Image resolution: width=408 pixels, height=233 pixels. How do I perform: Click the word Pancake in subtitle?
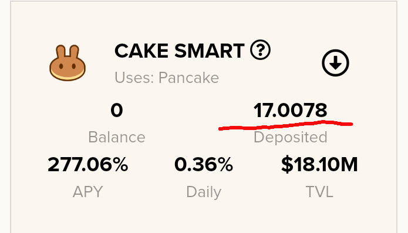click(x=188, y=78)
